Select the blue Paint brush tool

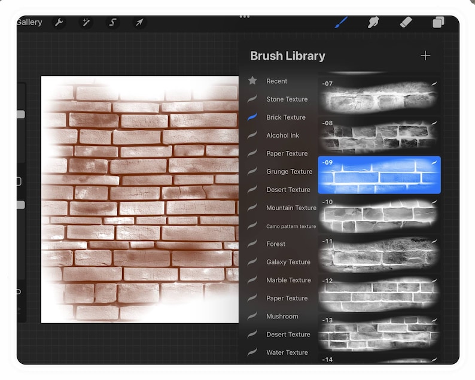(x=341, y=22)
